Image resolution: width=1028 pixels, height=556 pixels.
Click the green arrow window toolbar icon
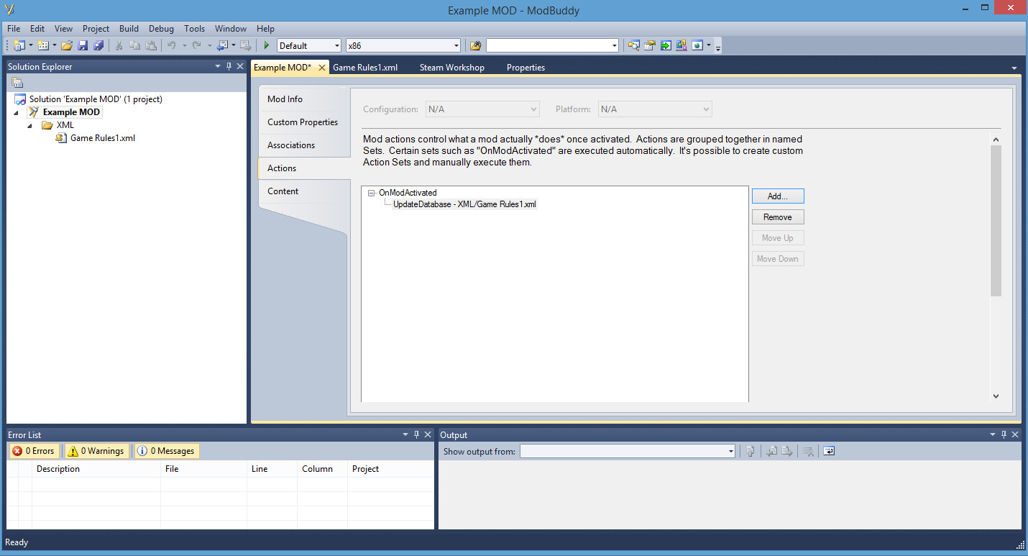point(666,45)
